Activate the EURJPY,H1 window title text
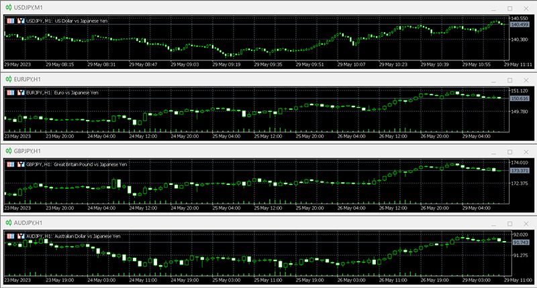Screen dimensions: 537x288 (x=28, y=79)
